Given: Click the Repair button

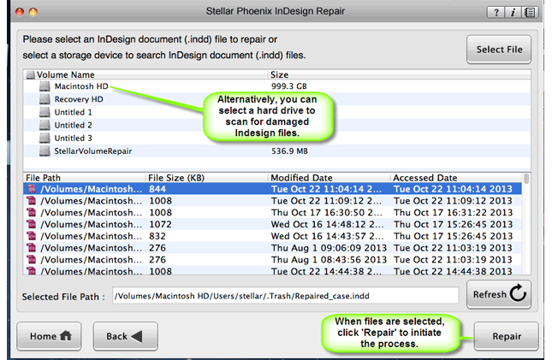Looking at the screenshot, I should pyautogui.click(x=507, y=336).
